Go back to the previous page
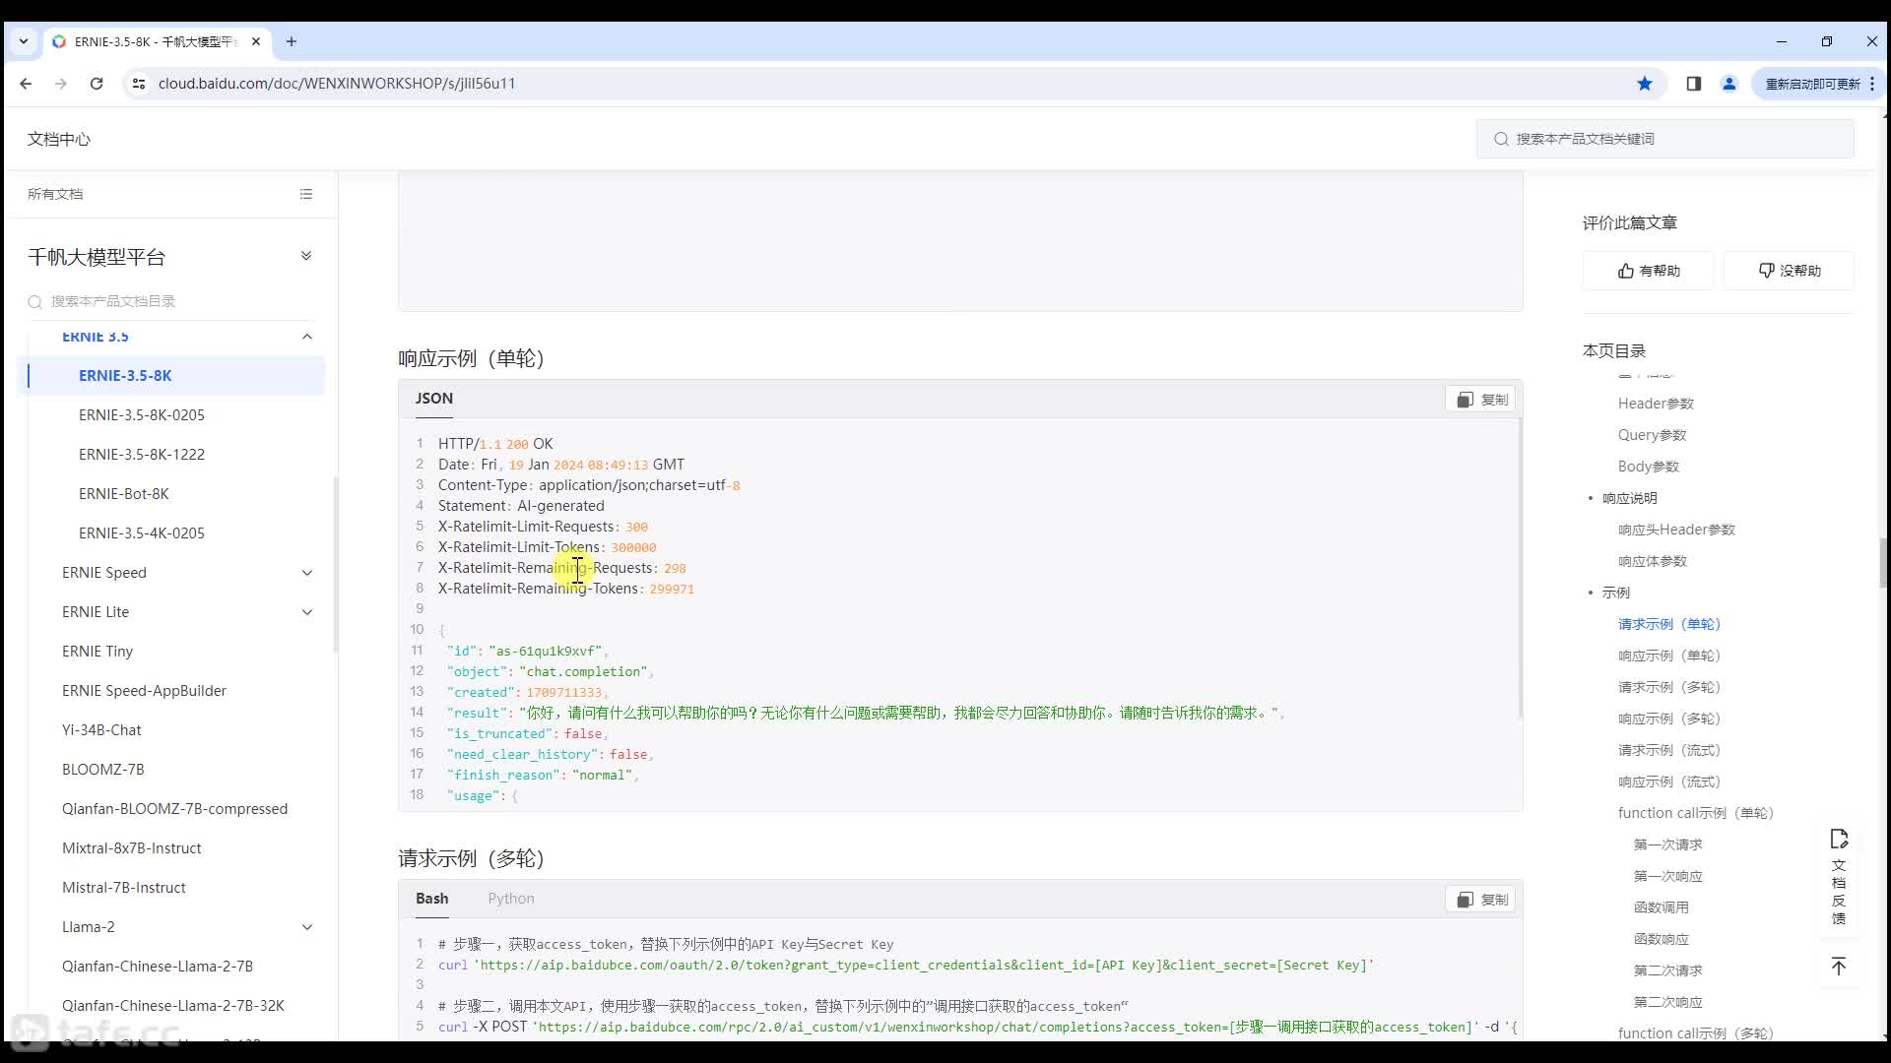Viewport: 1891px width, 1063px height. [x=26, y=84]
